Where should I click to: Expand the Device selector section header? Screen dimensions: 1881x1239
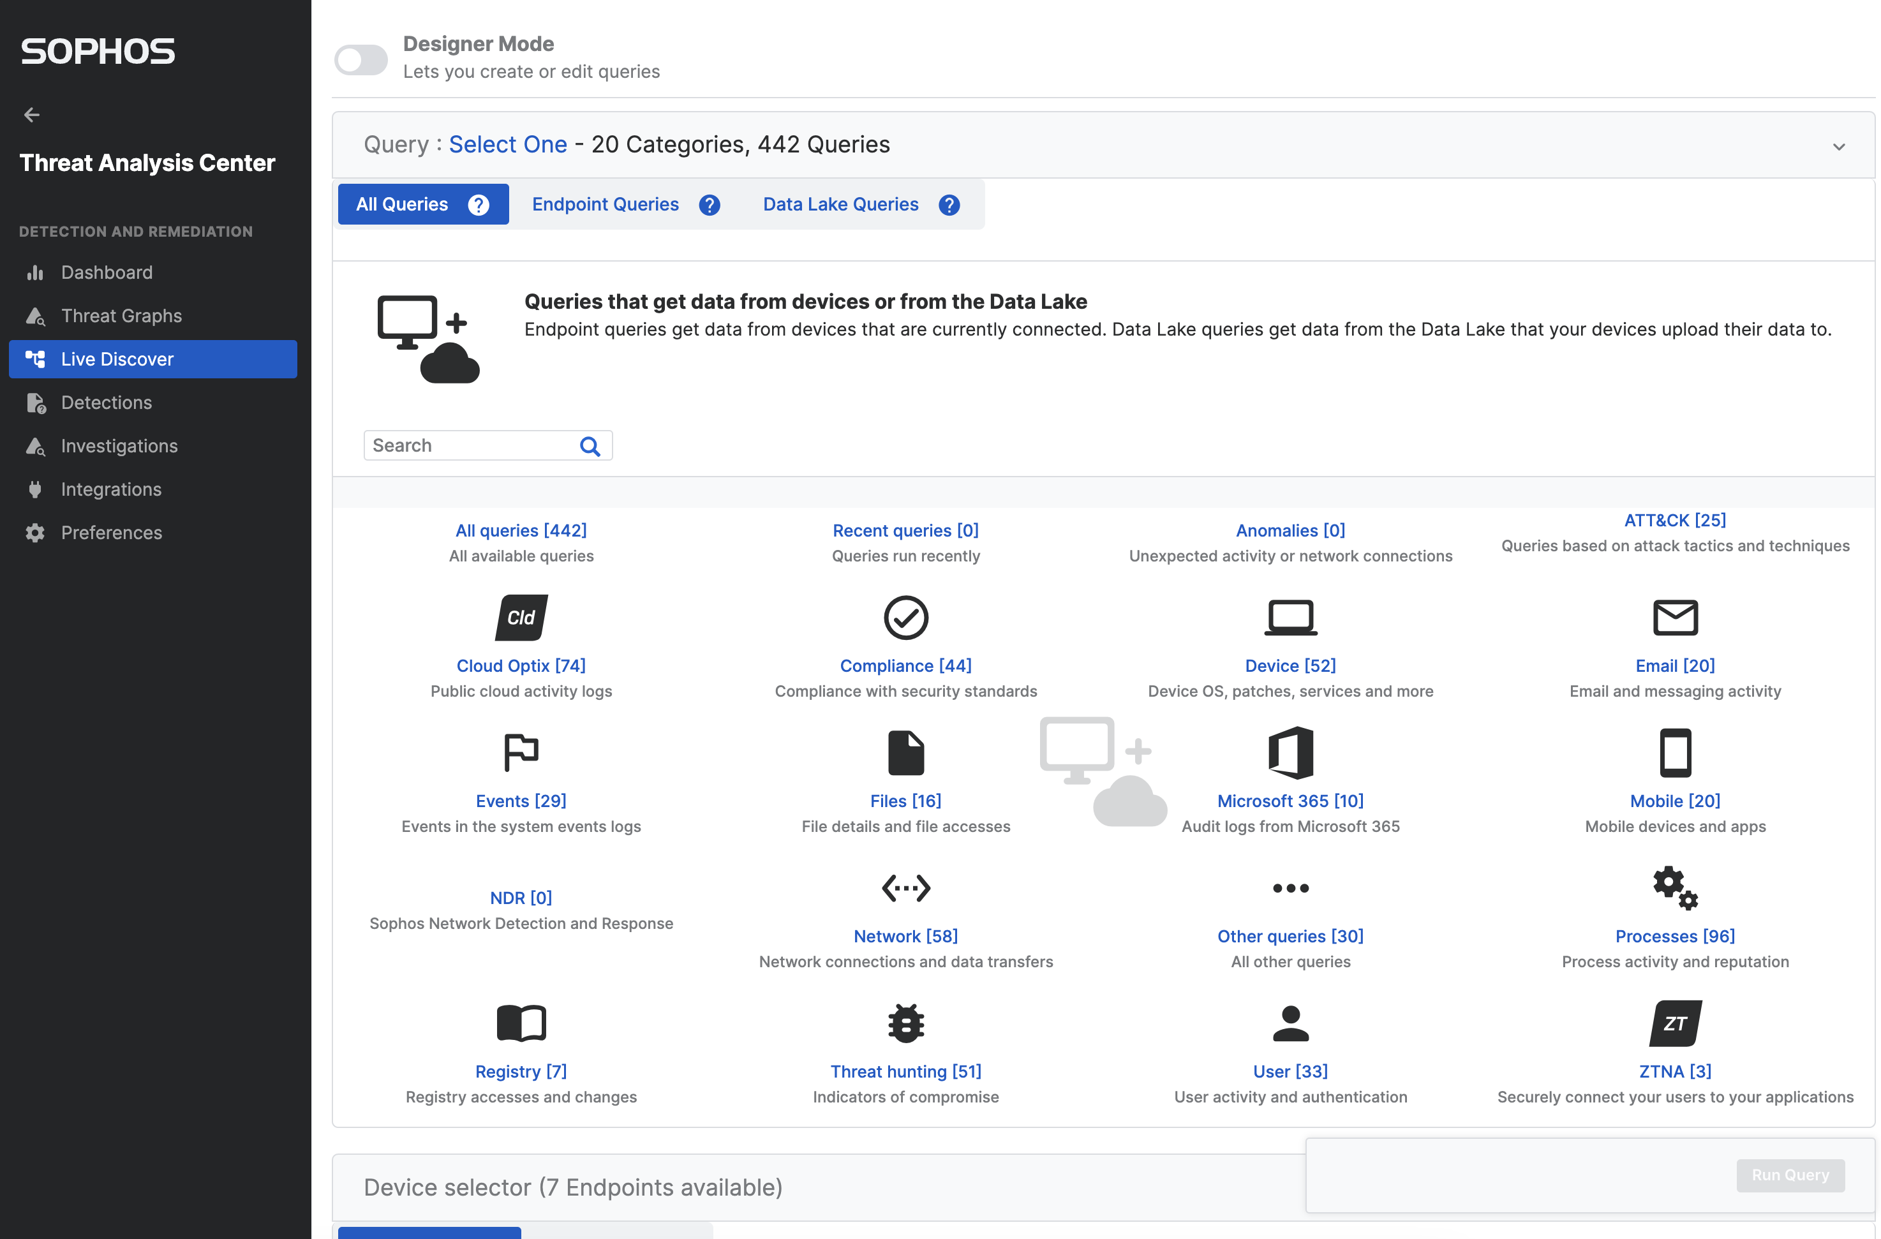[x=572, y=1187]
